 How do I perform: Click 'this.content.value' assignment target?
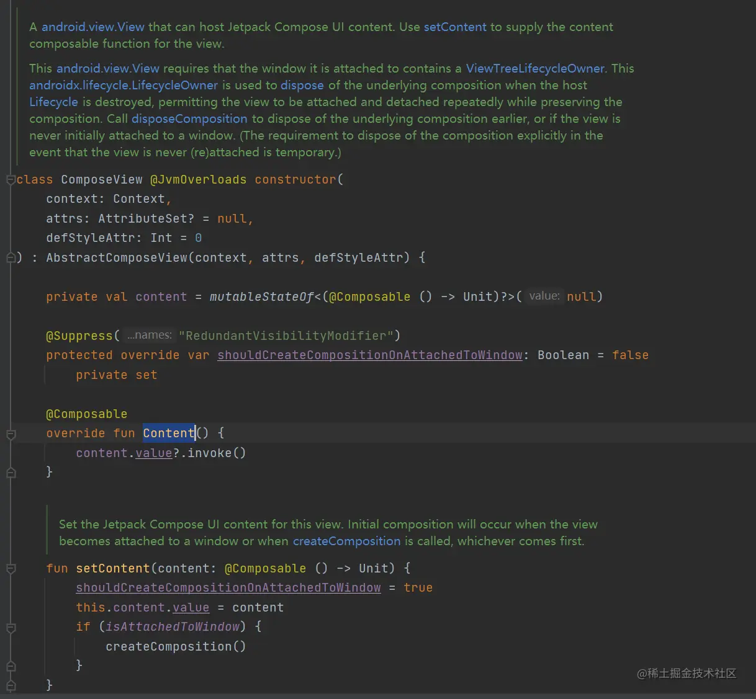coord(143,608)
